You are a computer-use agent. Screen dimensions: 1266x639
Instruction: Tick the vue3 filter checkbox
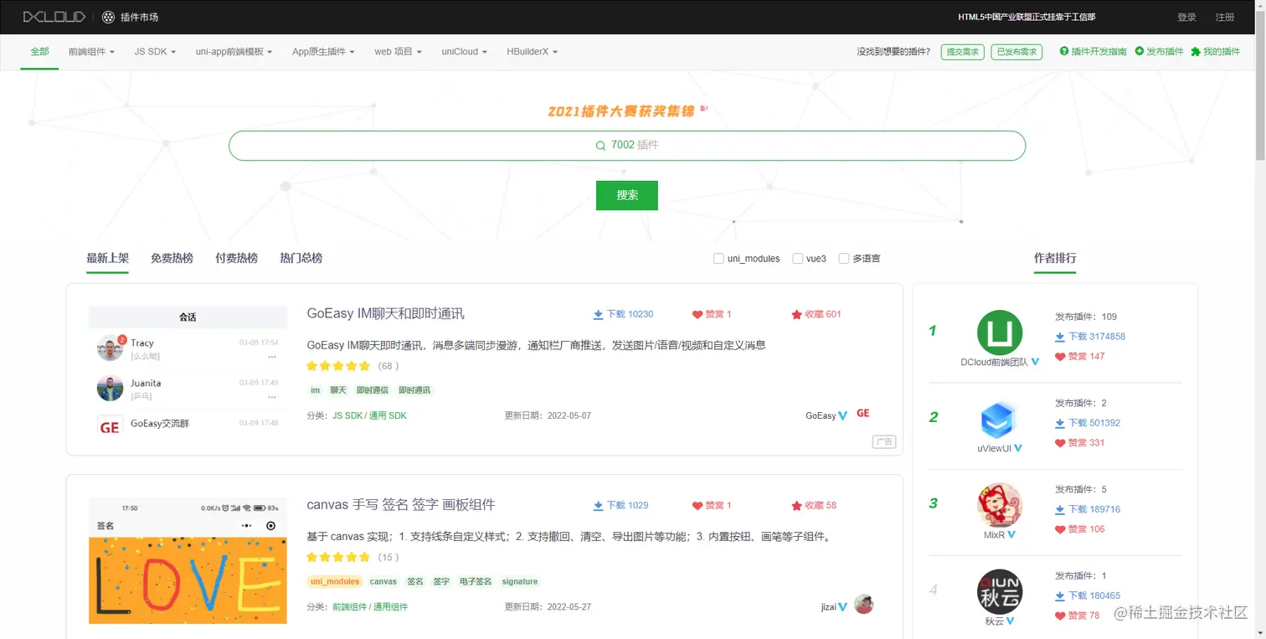[x=798, y=259]
